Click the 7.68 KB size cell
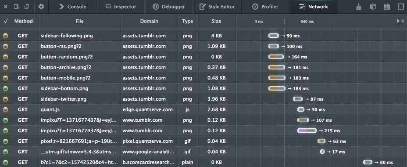This screenshot has height=167, width=407. (x=217, y=109)
